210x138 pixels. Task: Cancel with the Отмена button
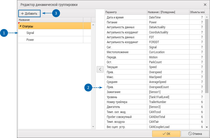[x=195, y=134]
